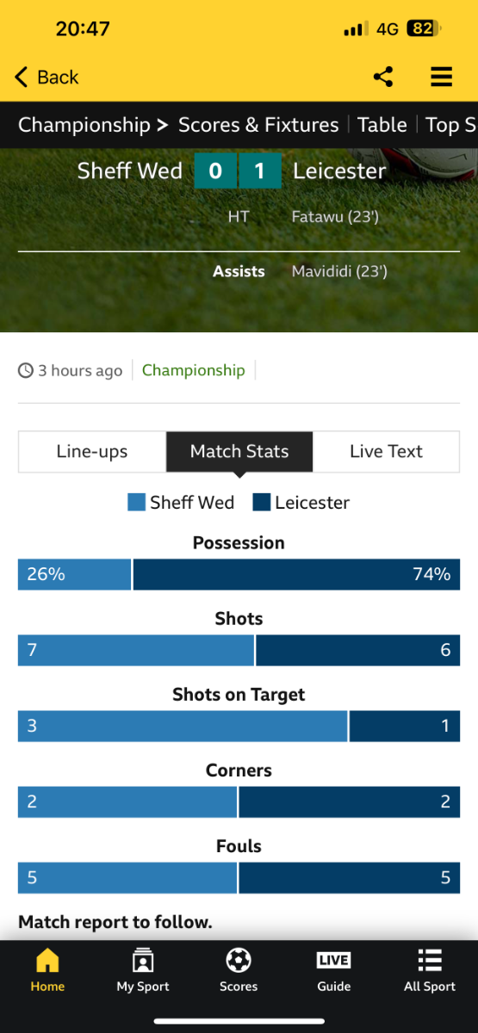Open Table in the navigation bar
478x1033 pixels.
pyautogui.click(x=382, y=125)
